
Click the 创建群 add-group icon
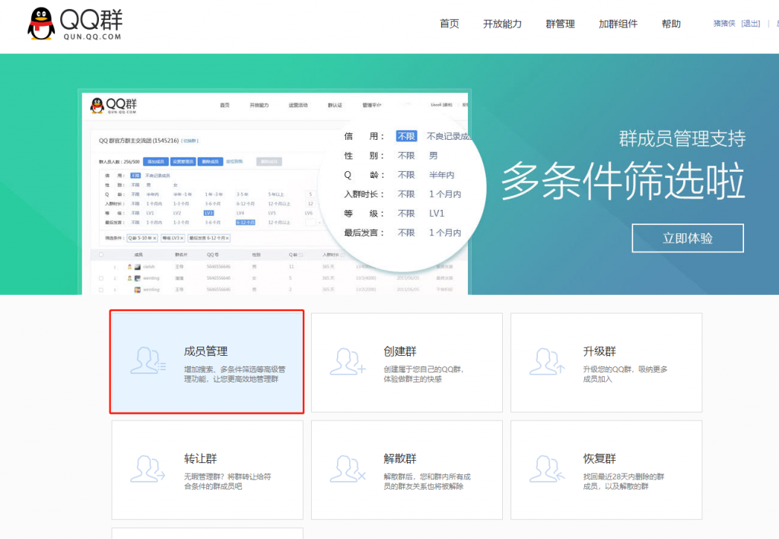[x=348, y=361]
